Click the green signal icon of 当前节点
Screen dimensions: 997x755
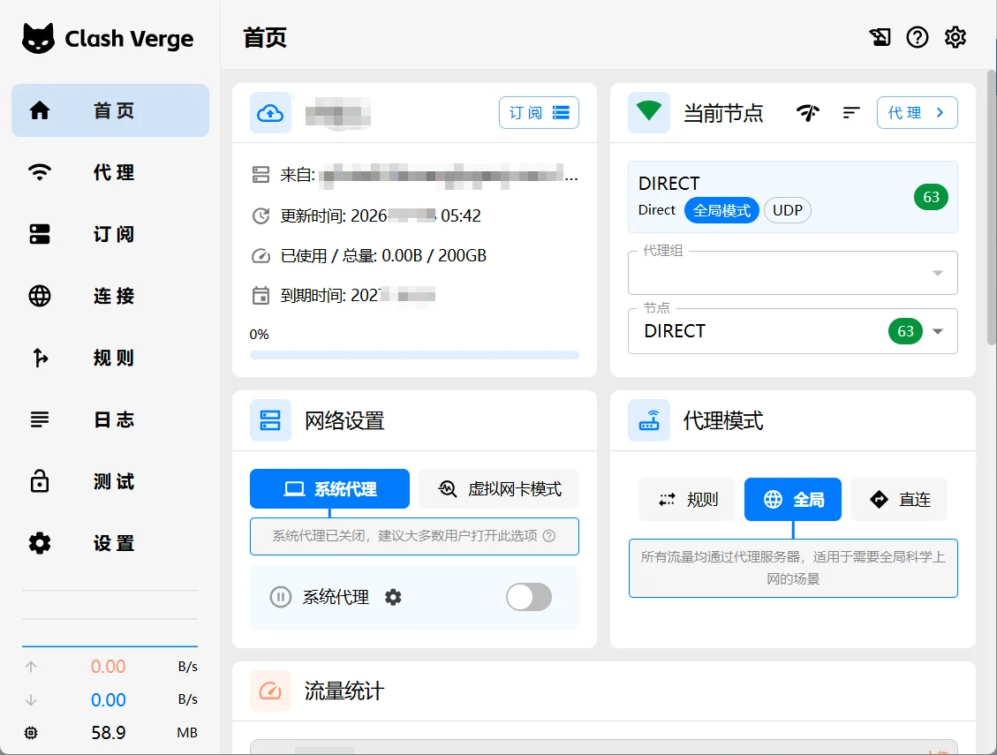pyautogui.click(x=648, y=112)
